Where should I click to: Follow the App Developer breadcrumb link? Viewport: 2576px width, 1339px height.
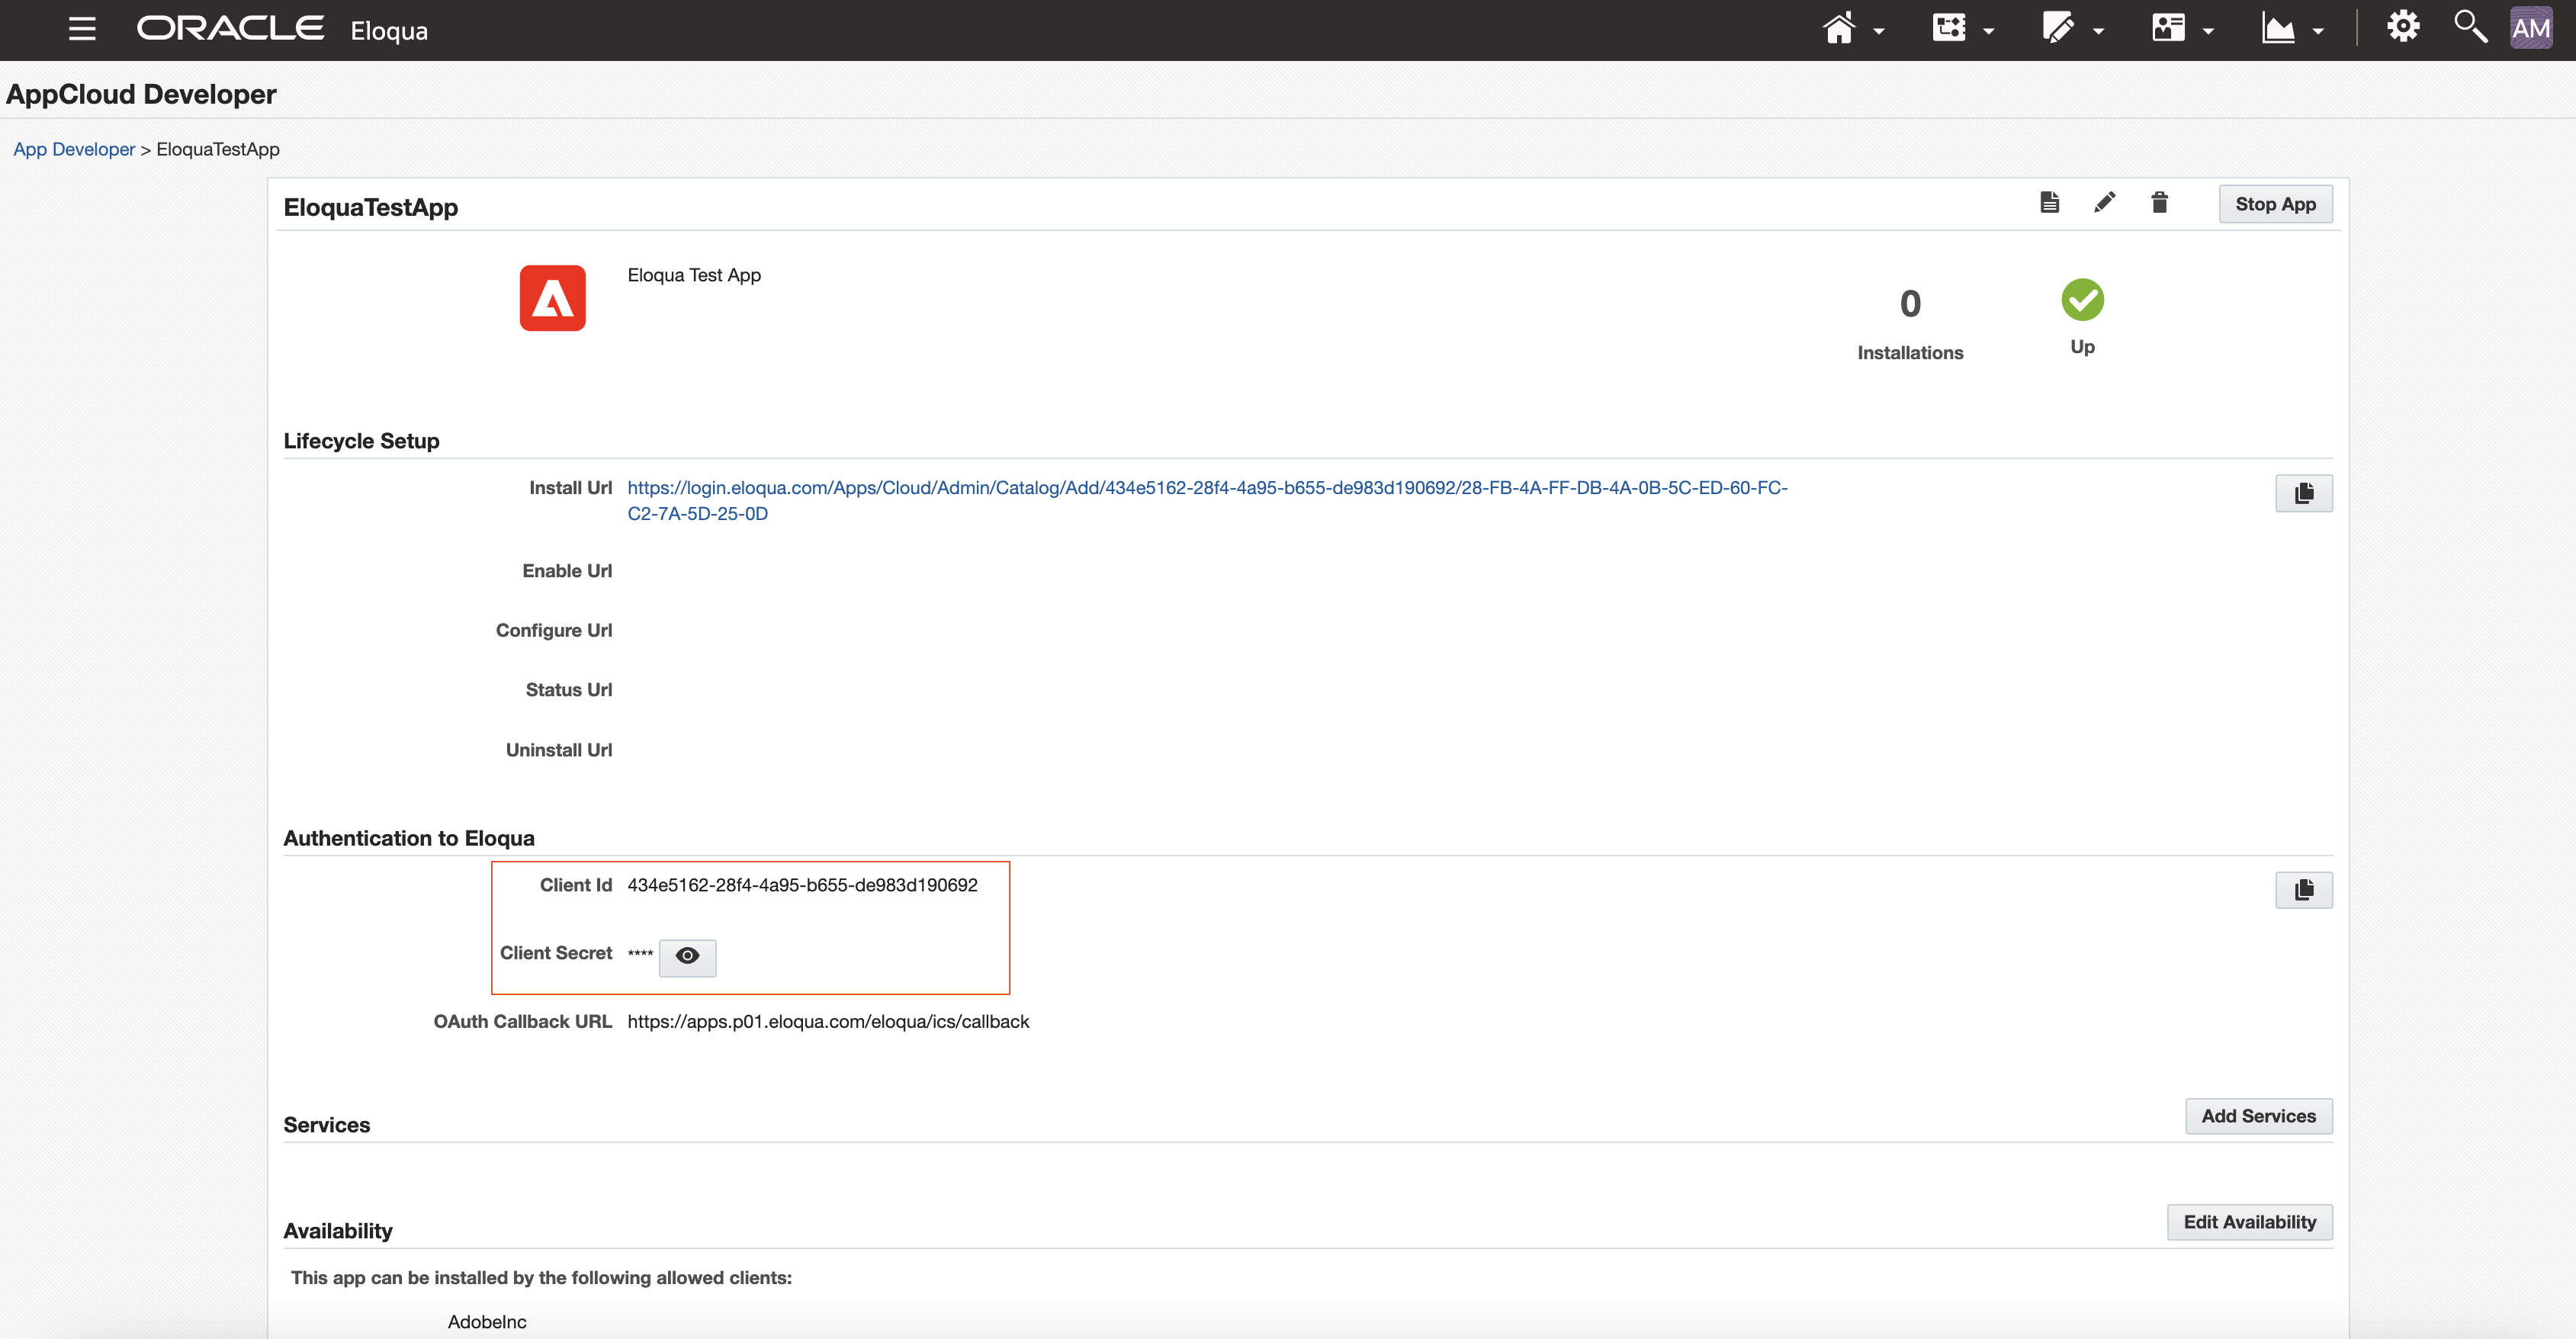point(74,149)
